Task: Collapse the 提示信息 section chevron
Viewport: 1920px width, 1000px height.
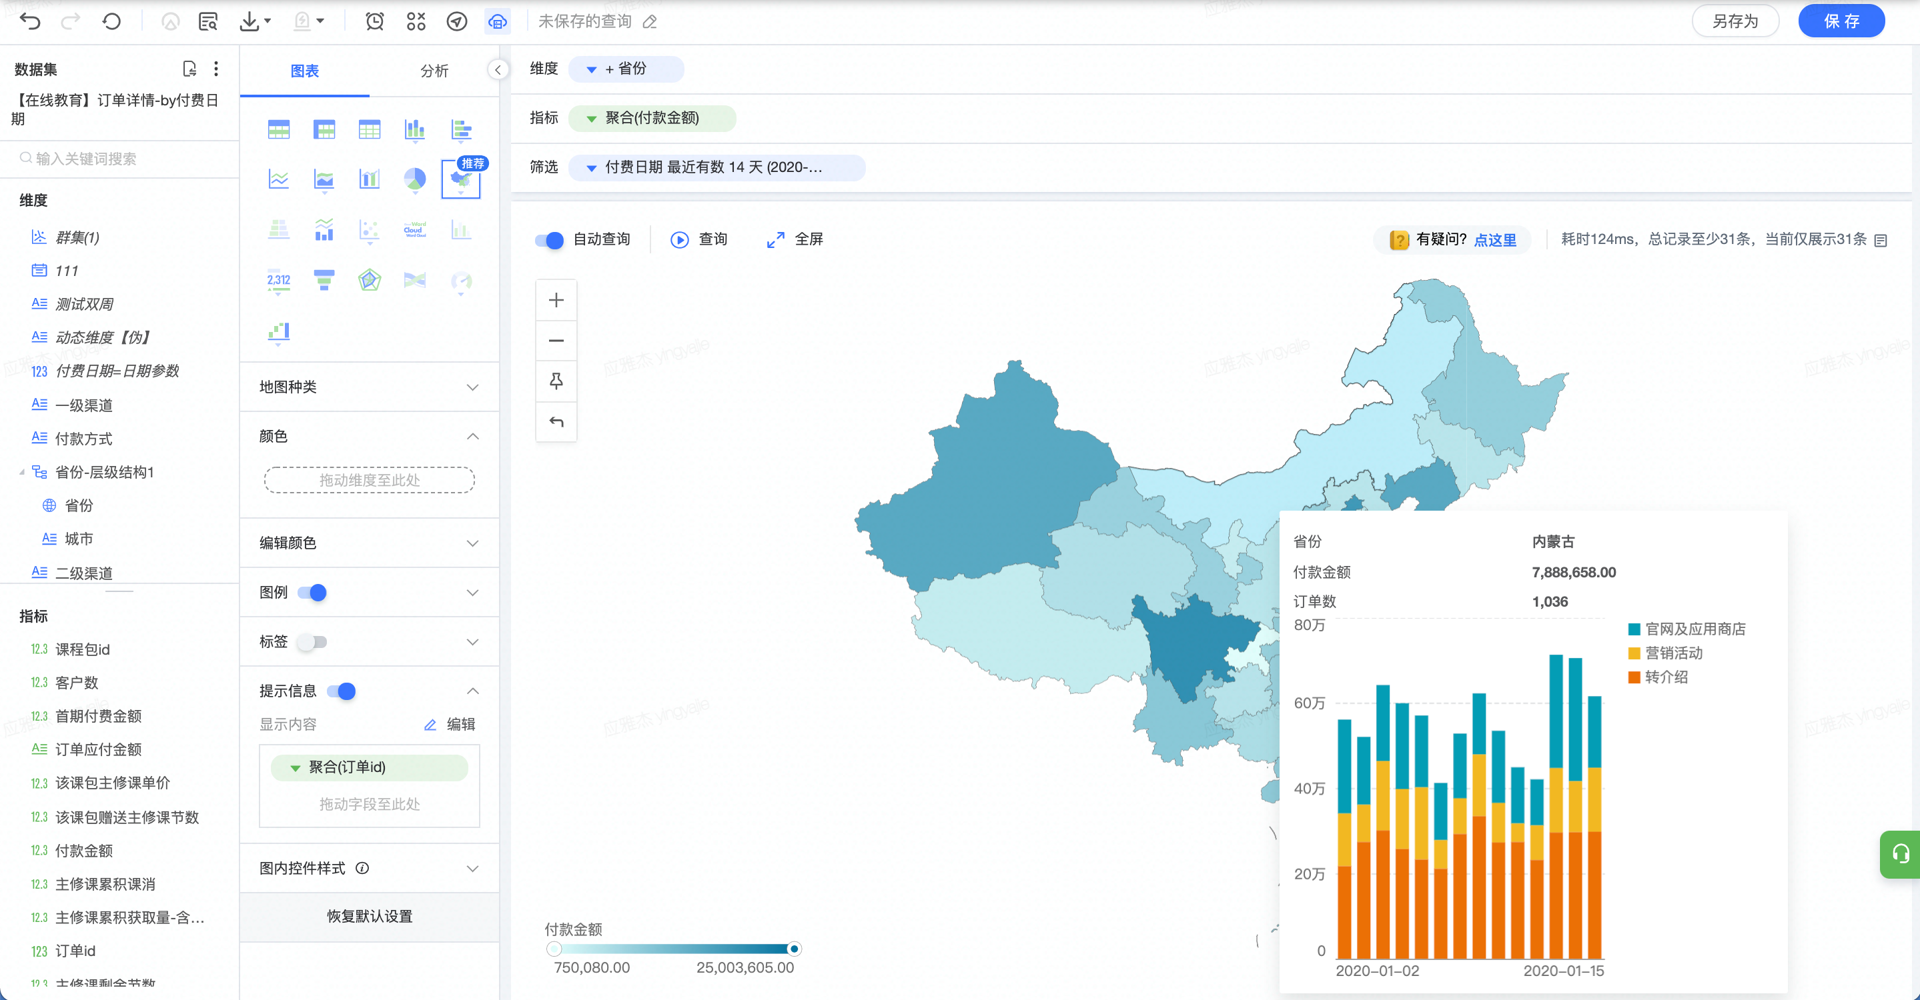Action: [x=472, y=691]
